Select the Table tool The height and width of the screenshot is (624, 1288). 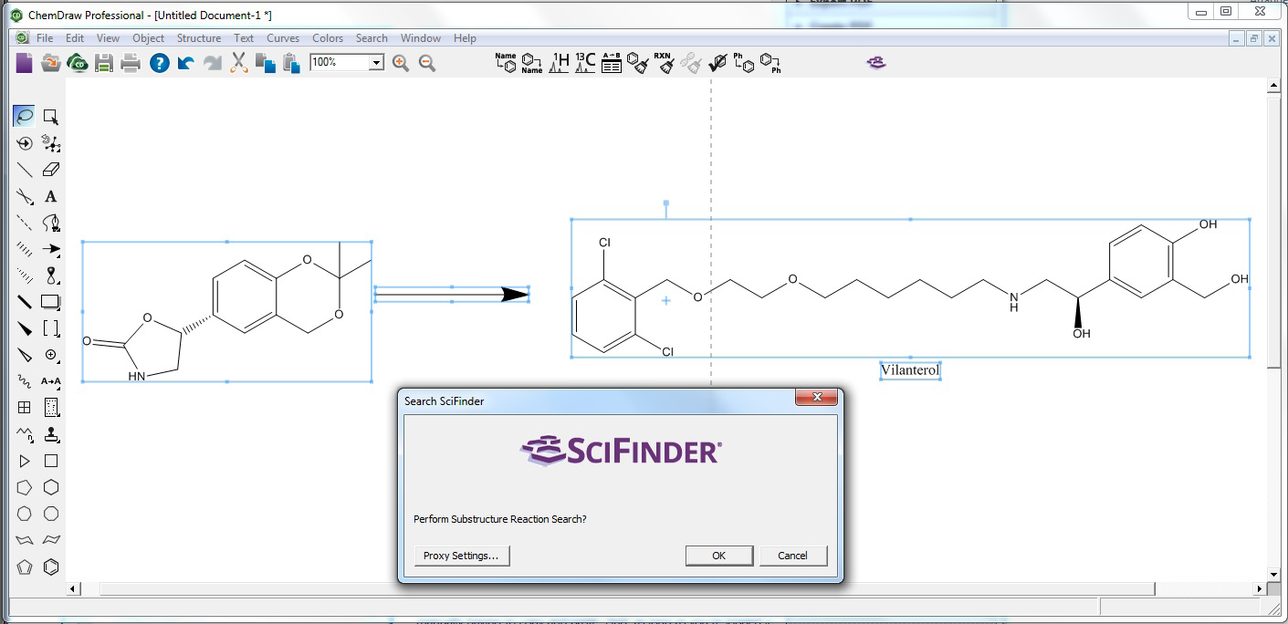(25, 408)
